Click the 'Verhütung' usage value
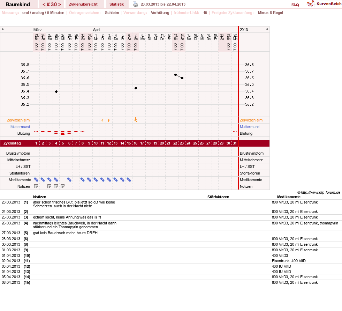Image resolution: width=342 pixels, height=311 pixels. [x=160, y=13]
